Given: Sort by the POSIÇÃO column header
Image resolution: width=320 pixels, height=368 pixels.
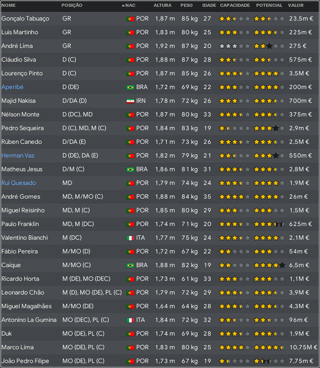Looking at the screenshot, I should [71, 5].
